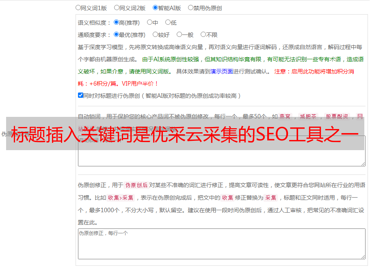Grab resize handle of 伪原创修正 textarea
This screenshot has width=370, height=267.
click(x=363, y=257)
